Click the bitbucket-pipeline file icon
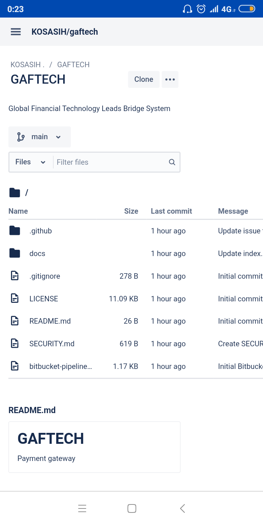This screenshot has width=263, height=526. (15, 366)
